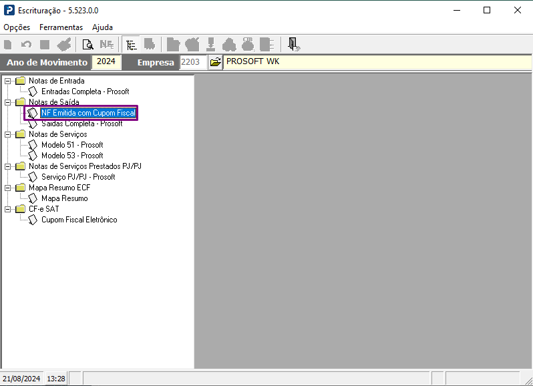Select the Mapa Resumo tree item
The image size is (533, 386).
pyautogui.click(x=65, y=198)
